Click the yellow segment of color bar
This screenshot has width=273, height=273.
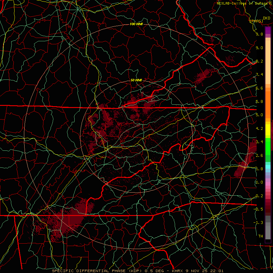pyautogui.click(x=268, y=130)
